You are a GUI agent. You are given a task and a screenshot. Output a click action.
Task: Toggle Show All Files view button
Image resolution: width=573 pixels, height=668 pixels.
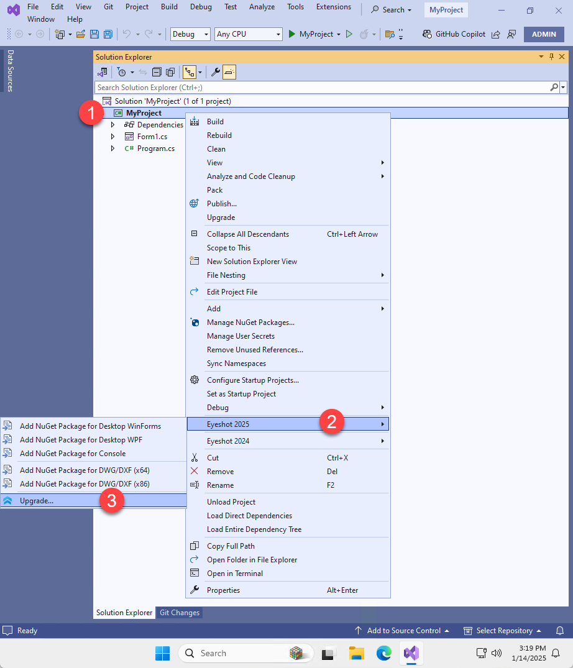coord(170,72)
